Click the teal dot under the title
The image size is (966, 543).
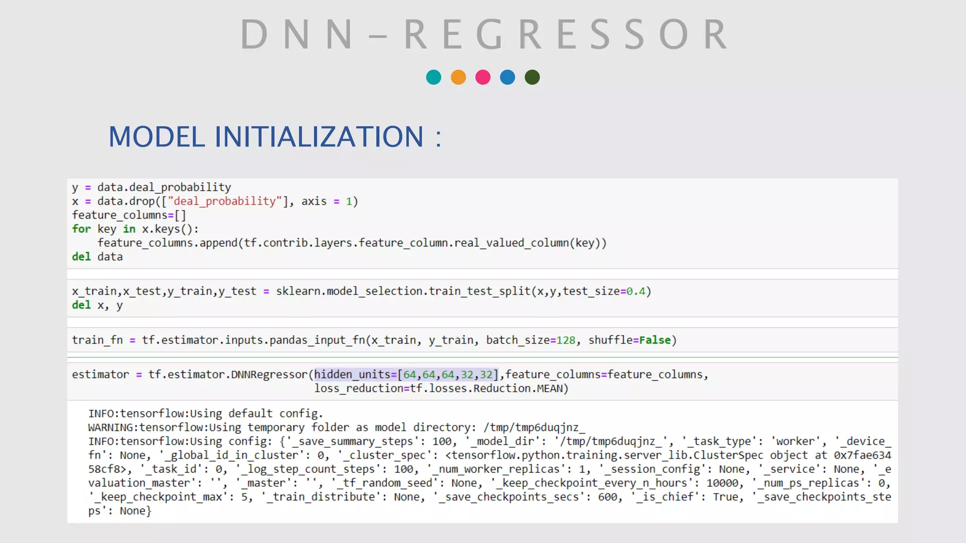(433, 77)
